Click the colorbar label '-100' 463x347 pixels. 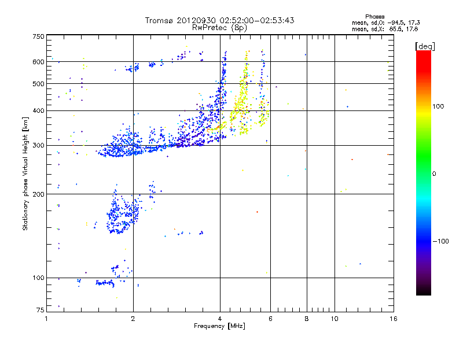point(441,241)
